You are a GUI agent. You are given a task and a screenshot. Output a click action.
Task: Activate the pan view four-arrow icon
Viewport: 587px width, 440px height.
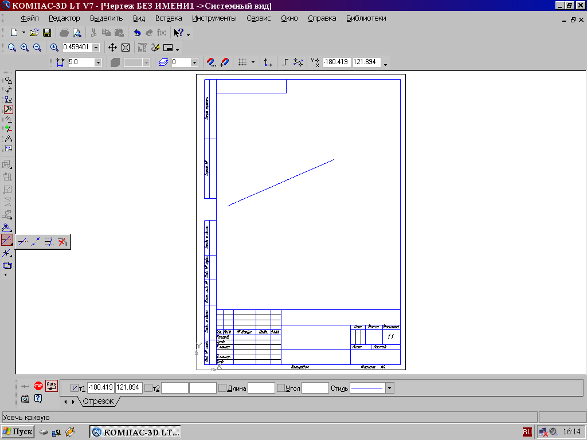[x=112, y=48]
